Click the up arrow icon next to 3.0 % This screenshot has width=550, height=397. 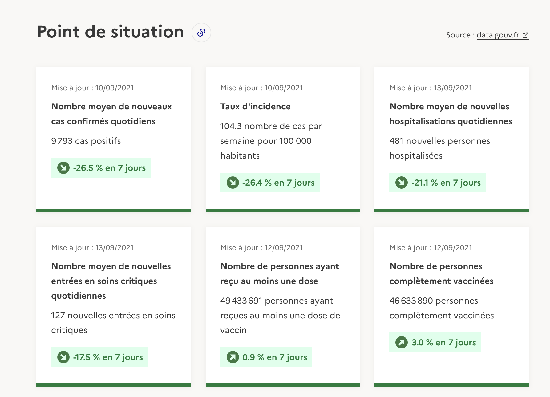402,342
